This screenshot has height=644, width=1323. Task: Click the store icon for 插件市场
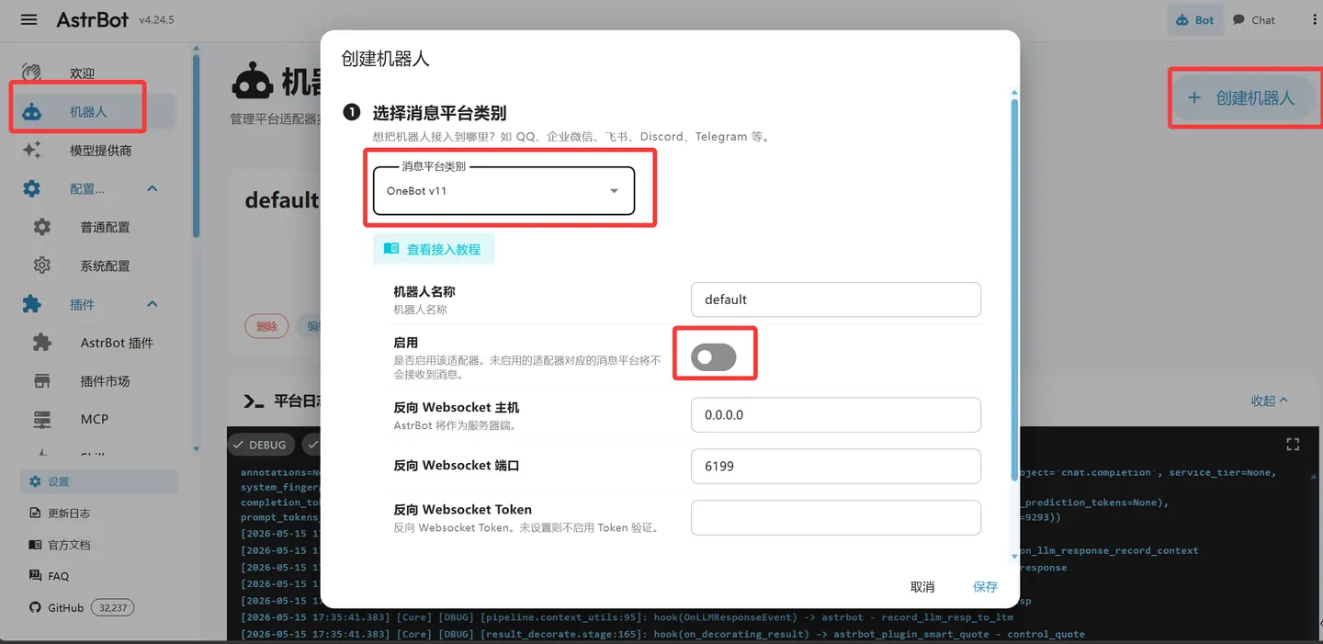(x=42, y=380)
